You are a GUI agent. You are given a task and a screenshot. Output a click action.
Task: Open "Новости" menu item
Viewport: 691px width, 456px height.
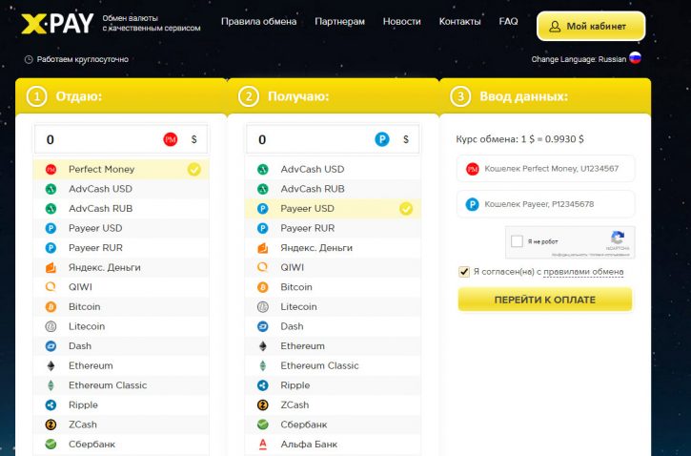pos(402,22)
